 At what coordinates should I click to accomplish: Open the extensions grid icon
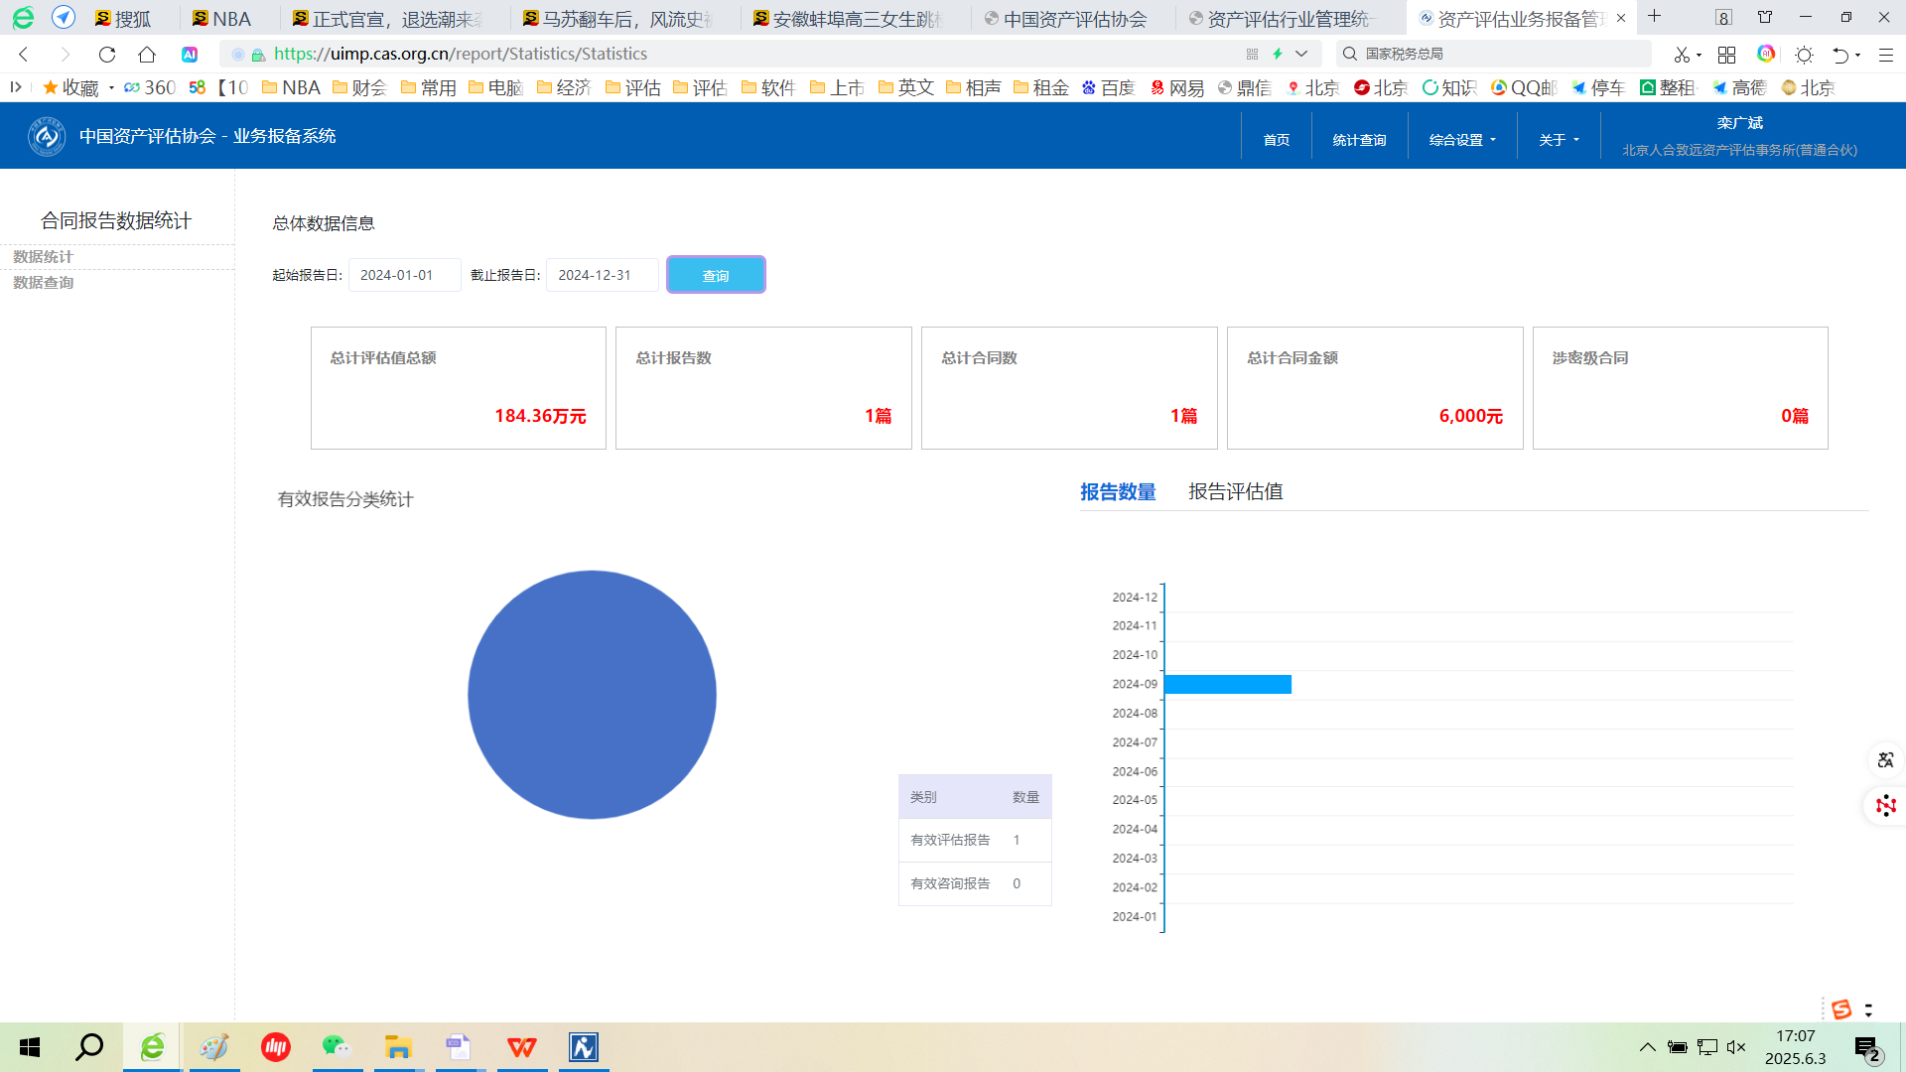(1727, 55)
